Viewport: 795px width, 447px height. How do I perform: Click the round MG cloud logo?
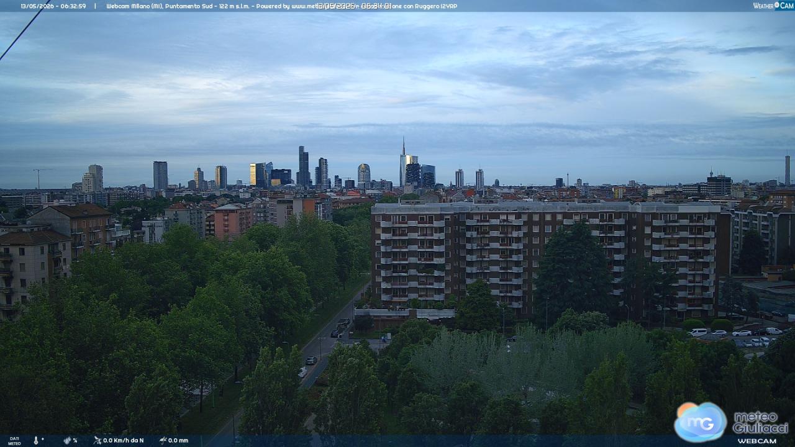coord(701,422)
